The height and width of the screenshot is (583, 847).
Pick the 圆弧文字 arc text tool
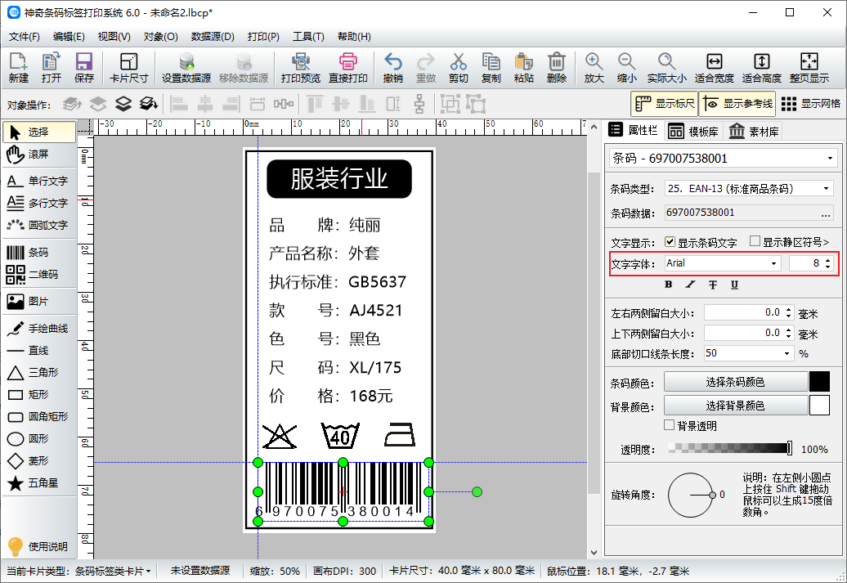(x=39, y=226)
